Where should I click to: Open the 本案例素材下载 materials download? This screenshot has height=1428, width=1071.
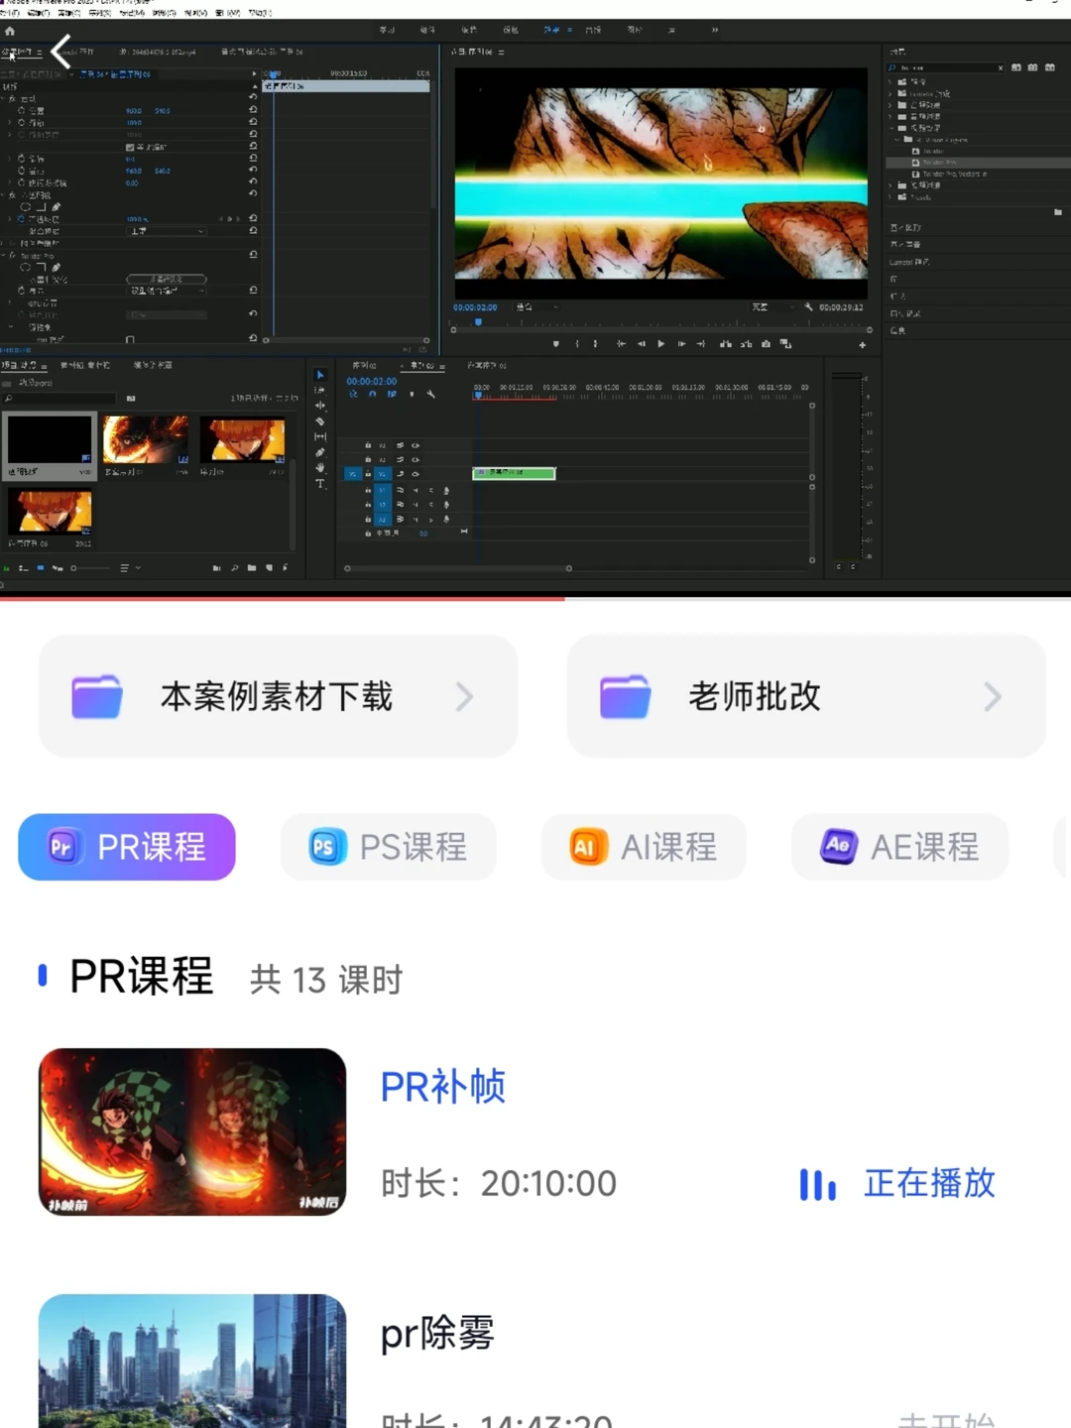point(278,696)
